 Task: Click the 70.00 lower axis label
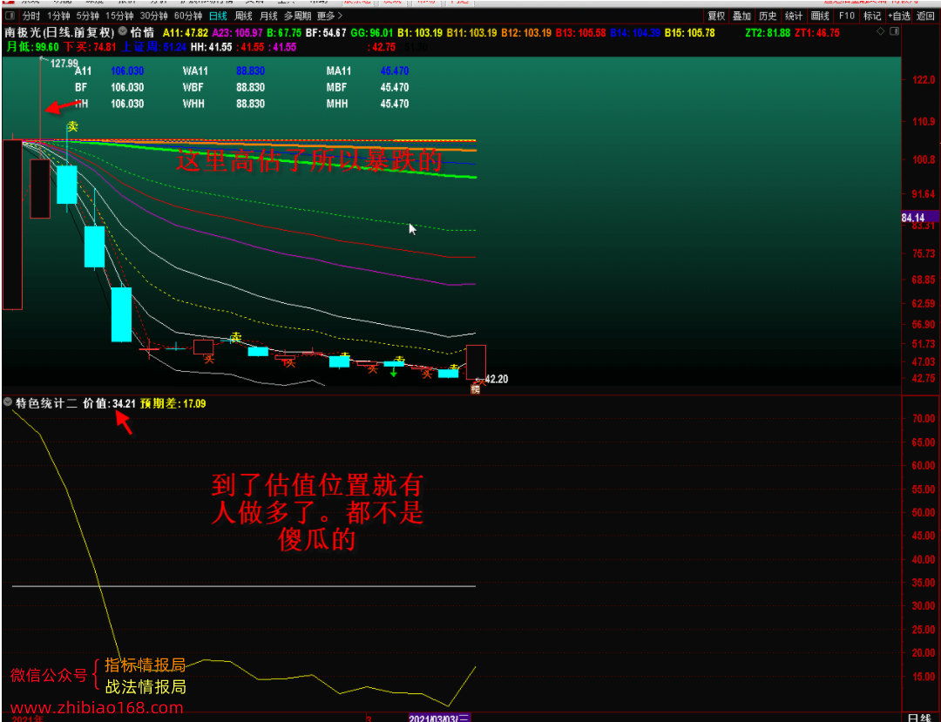(924, 419)
